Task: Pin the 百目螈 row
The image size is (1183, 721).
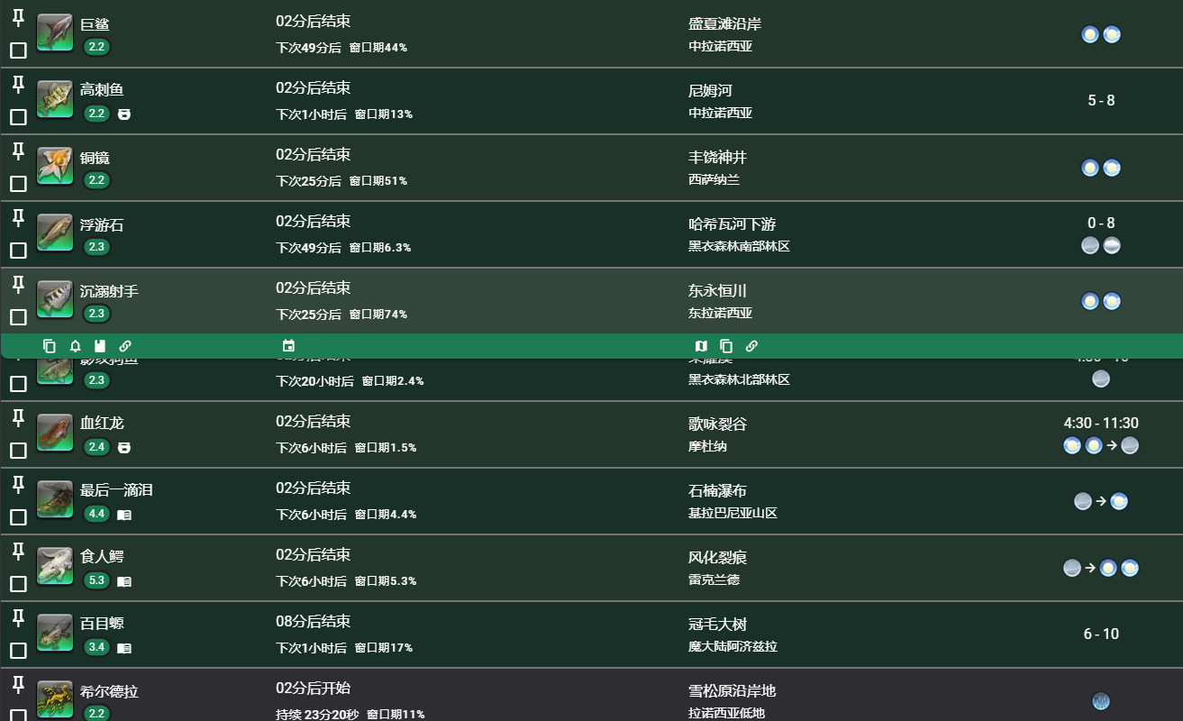Action: click(x=18, y=618)
